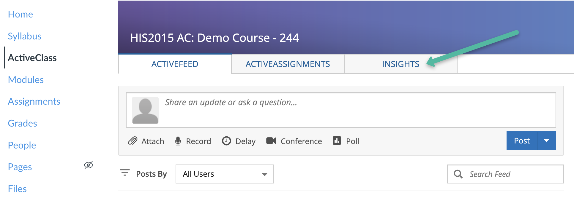Open the People page

point(22,145)
